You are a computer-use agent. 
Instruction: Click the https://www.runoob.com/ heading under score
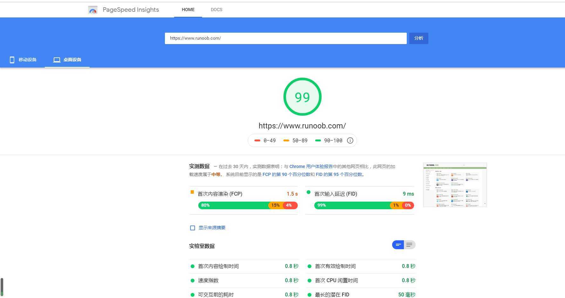pos(302,126)
